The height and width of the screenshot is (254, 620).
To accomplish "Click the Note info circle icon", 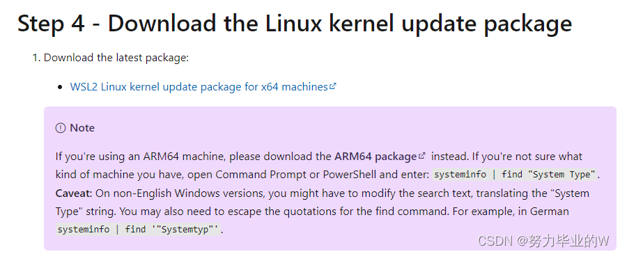I will click(61, 128).
